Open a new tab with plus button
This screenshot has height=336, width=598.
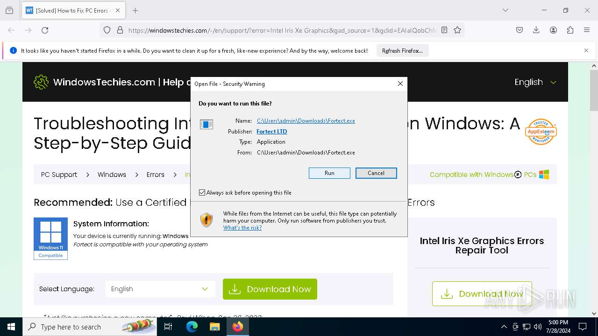[x=135, y=10]
